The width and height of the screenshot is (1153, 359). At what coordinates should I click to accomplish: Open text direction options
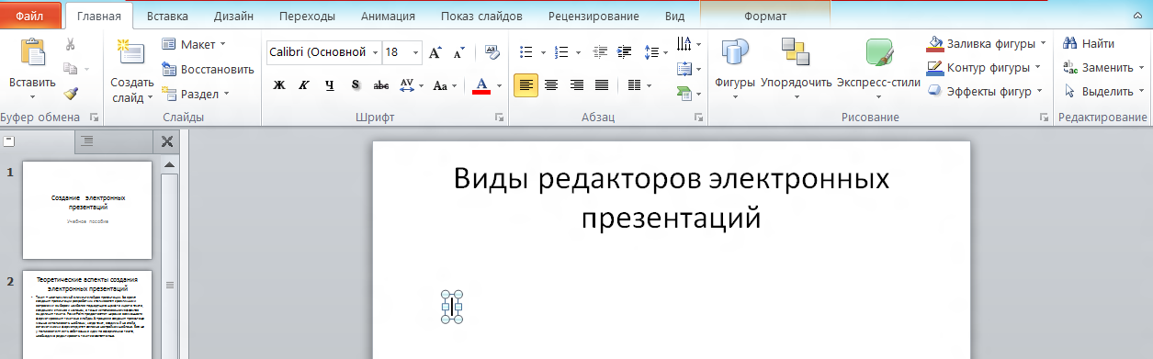click(688, 44)
